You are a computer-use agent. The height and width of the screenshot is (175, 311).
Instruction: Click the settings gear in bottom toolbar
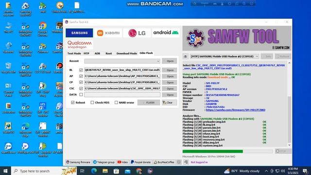(x=179, y=162)
